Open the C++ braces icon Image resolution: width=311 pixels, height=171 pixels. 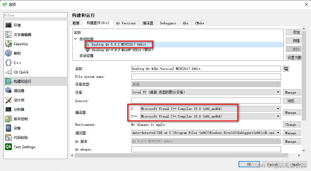coord(8,63)
